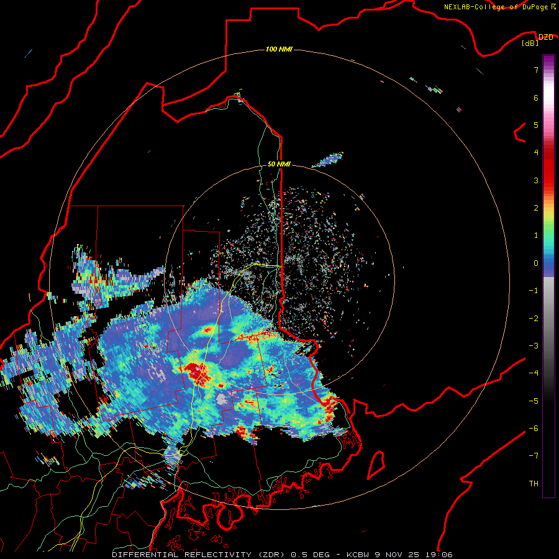This screenshot has height=559, width=559.
Task: Click the "[dB]" unit label
Action: [530, 43]
